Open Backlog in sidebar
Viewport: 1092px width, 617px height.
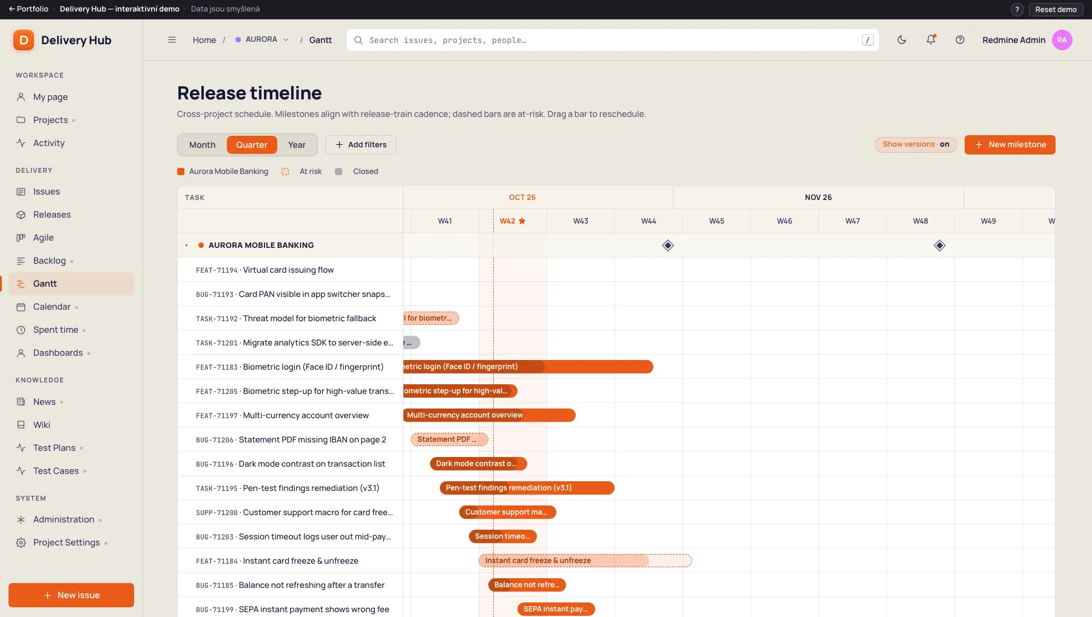[x=71, y=261]
